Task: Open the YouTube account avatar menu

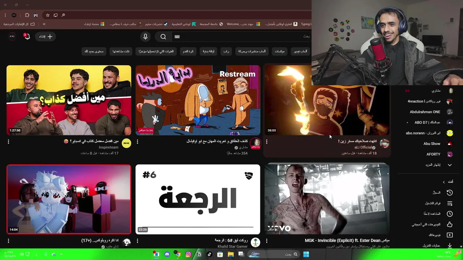Action: point(12,36)
